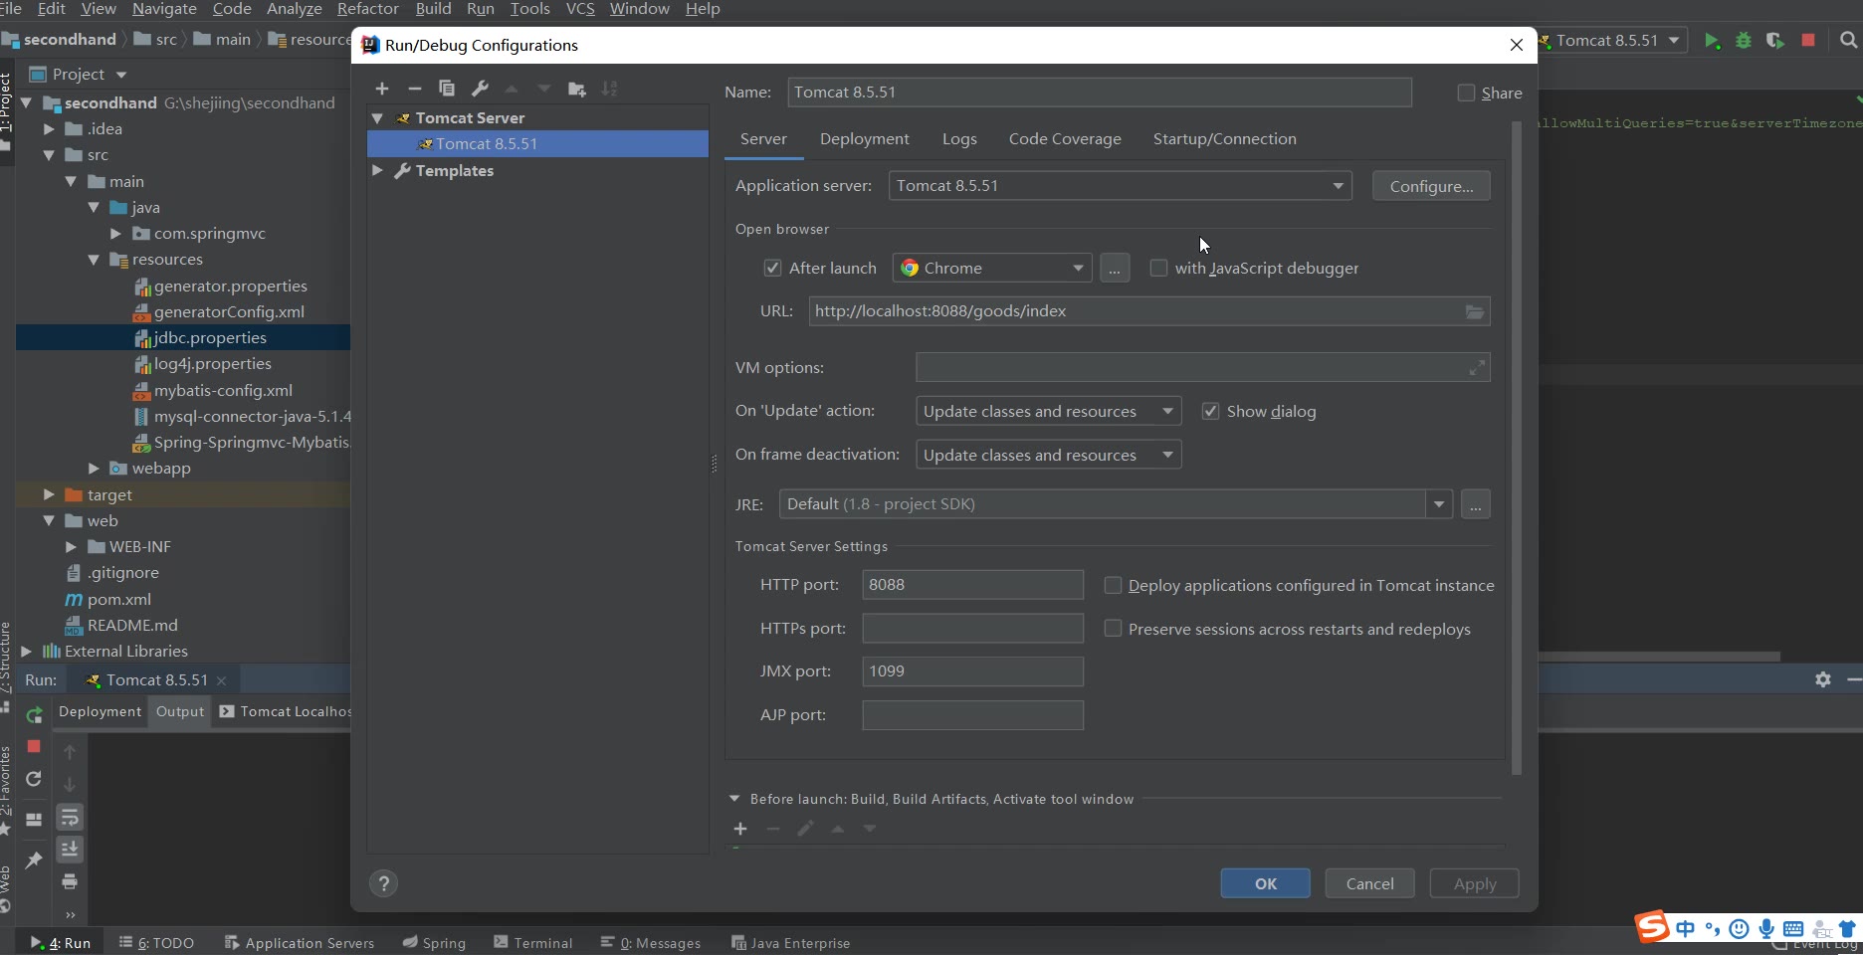Collapse Before launch section
The width and height of the screenshot is (1863, 955).
tap(734, 798)
